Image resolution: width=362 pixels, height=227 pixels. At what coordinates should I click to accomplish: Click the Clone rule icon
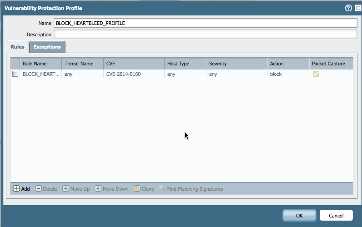pos(137,189)
